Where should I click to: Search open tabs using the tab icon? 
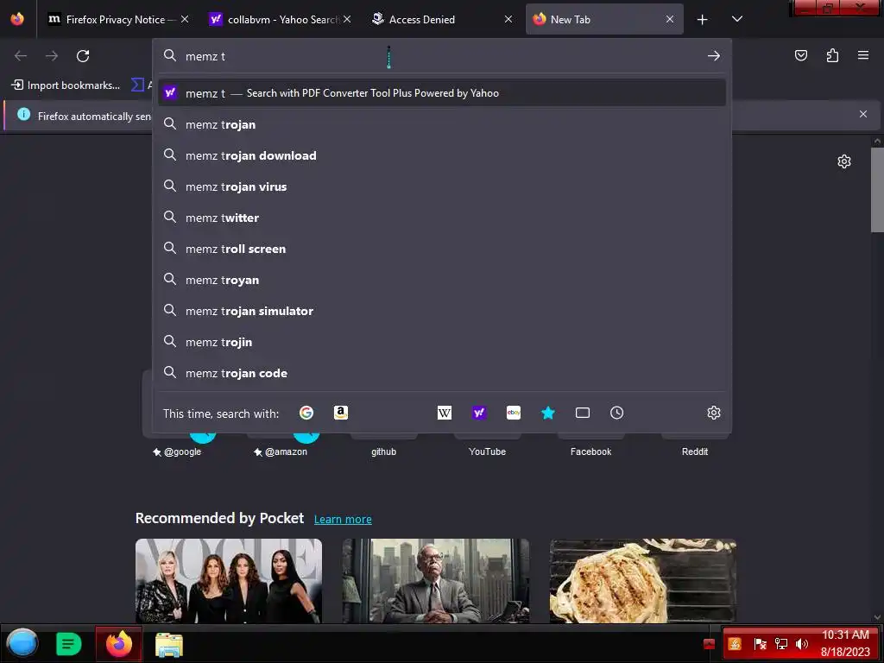pos(583,413)
